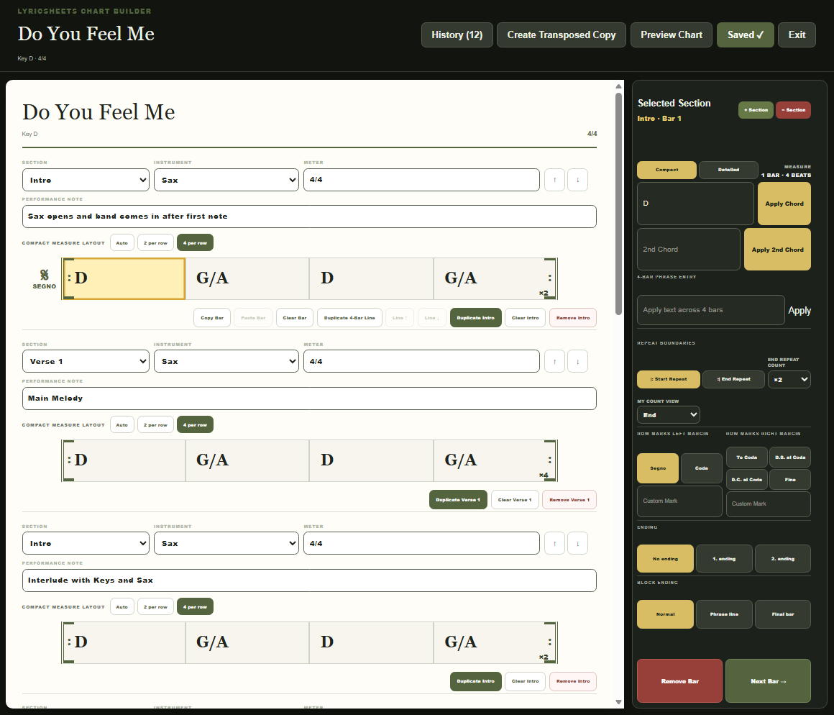Move Interlude Intro section up arrow
This screenshot has width=834, height=715.
click(x=554, y=543)
